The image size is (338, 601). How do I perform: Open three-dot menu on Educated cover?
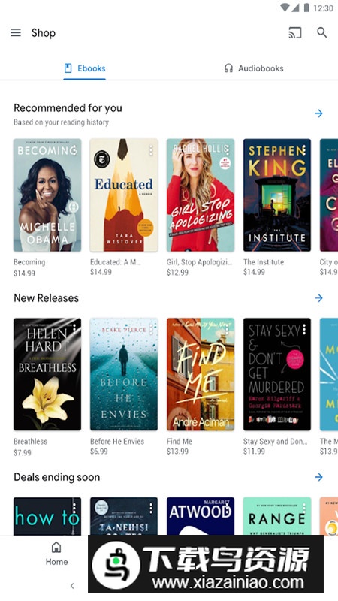click(x=151, y=149)
